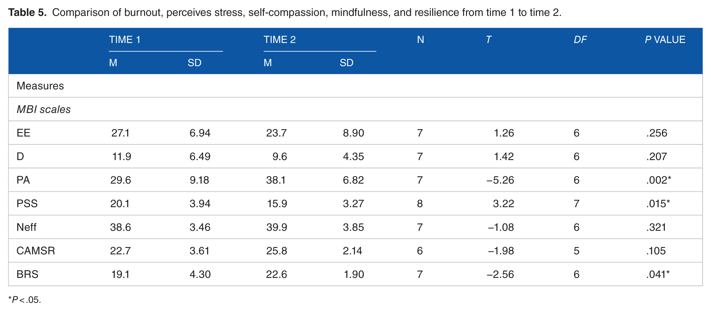Select the EE row label

click(x=24, y=133)
